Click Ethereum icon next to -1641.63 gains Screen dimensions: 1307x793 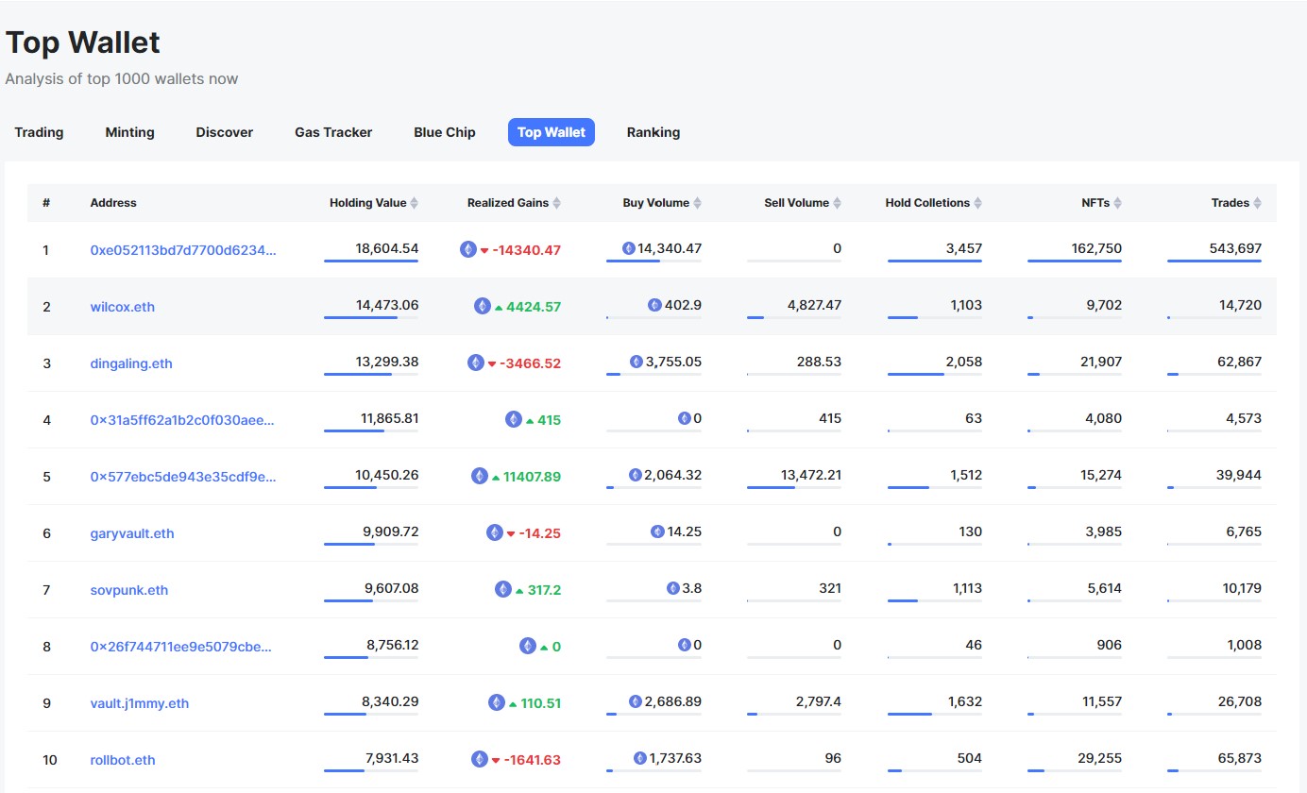pos(480,759)
